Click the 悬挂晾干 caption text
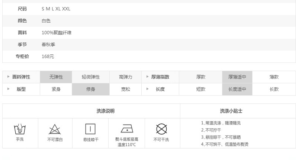Image resolution: width=296 pixels, height=160 pixels. click(x=91, y=140)
